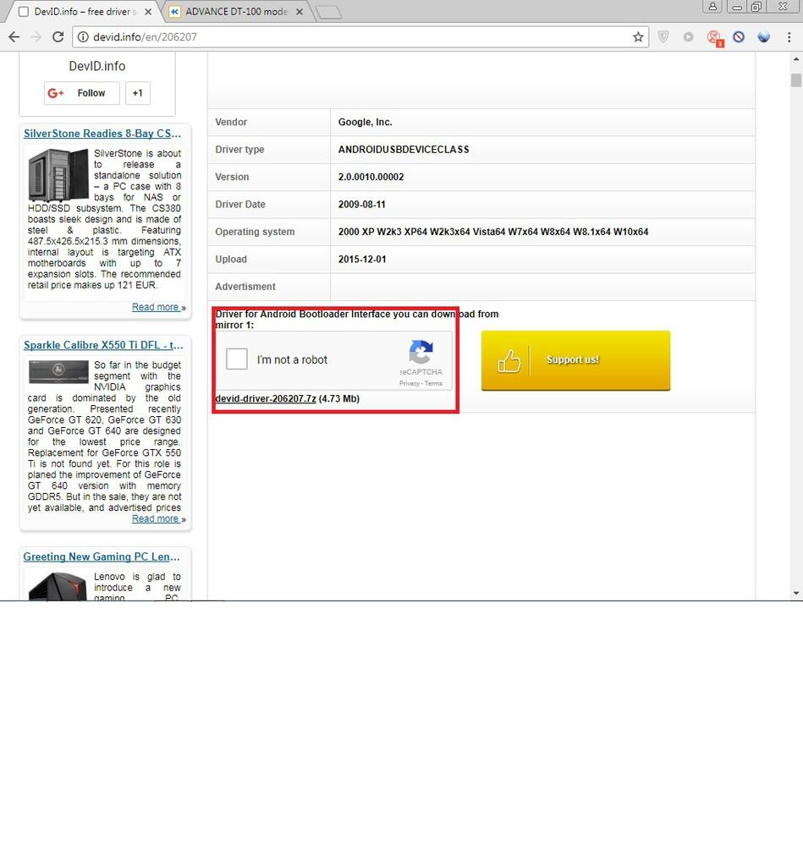Open the Chrome three-dot menu
The height and width of the screenshot is (866, 803).
click(789, 37)
